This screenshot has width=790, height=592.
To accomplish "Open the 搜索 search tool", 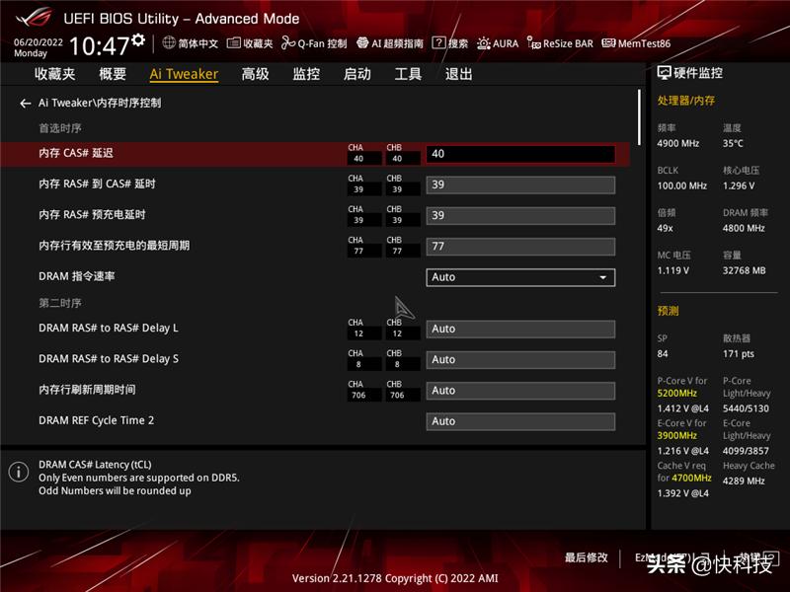I will [454, 43].
